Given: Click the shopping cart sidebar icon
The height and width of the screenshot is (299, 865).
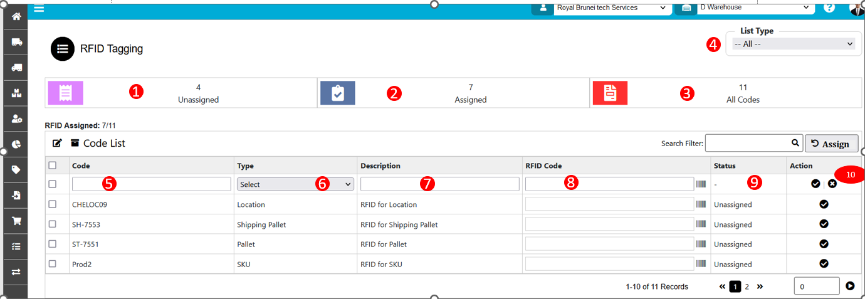Looking at the screenshot, I should pos(16,221).
